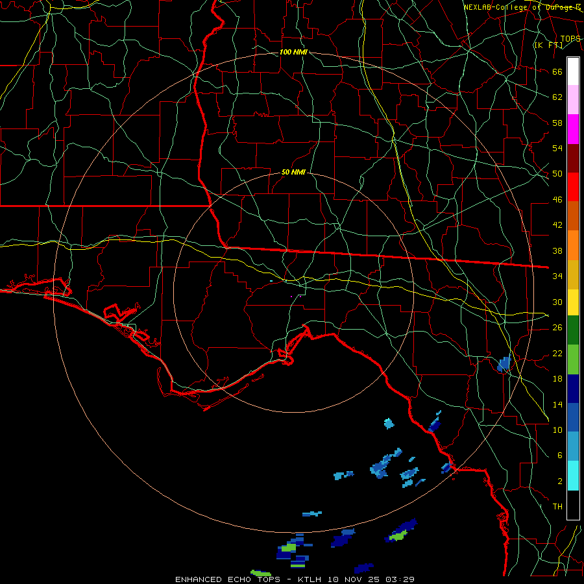Click the light green legend color band
This screenshot has height=584, width=584.
pyautogui.click(x=573, y=359)
